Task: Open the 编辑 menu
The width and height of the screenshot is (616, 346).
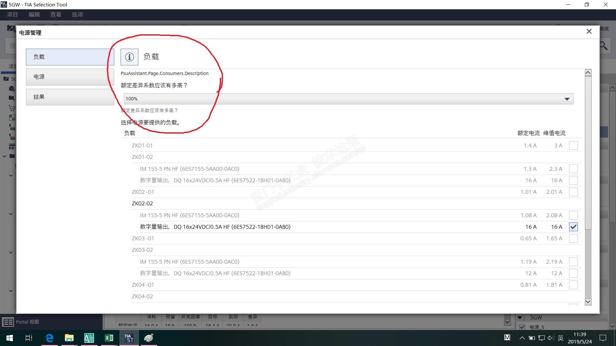Action: pos(34,14)
